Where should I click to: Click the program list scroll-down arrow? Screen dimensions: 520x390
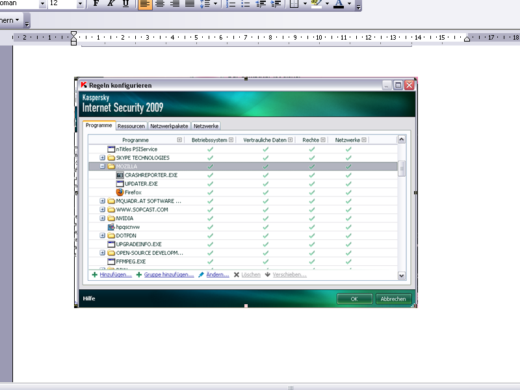pos(401,276)
